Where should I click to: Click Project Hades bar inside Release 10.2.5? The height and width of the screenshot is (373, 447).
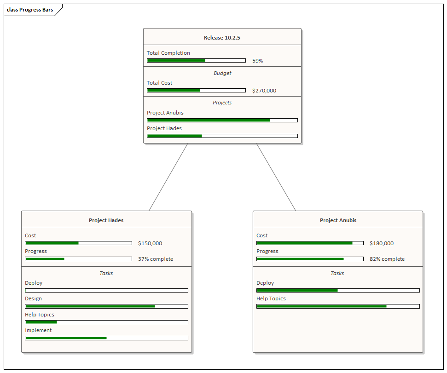(222, 136)
